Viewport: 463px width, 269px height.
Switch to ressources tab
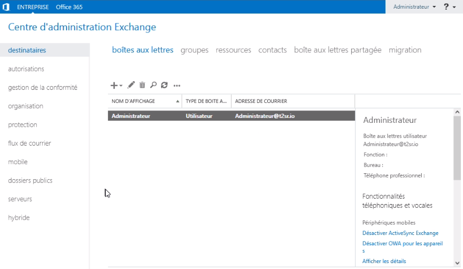(x=233, y=50)
